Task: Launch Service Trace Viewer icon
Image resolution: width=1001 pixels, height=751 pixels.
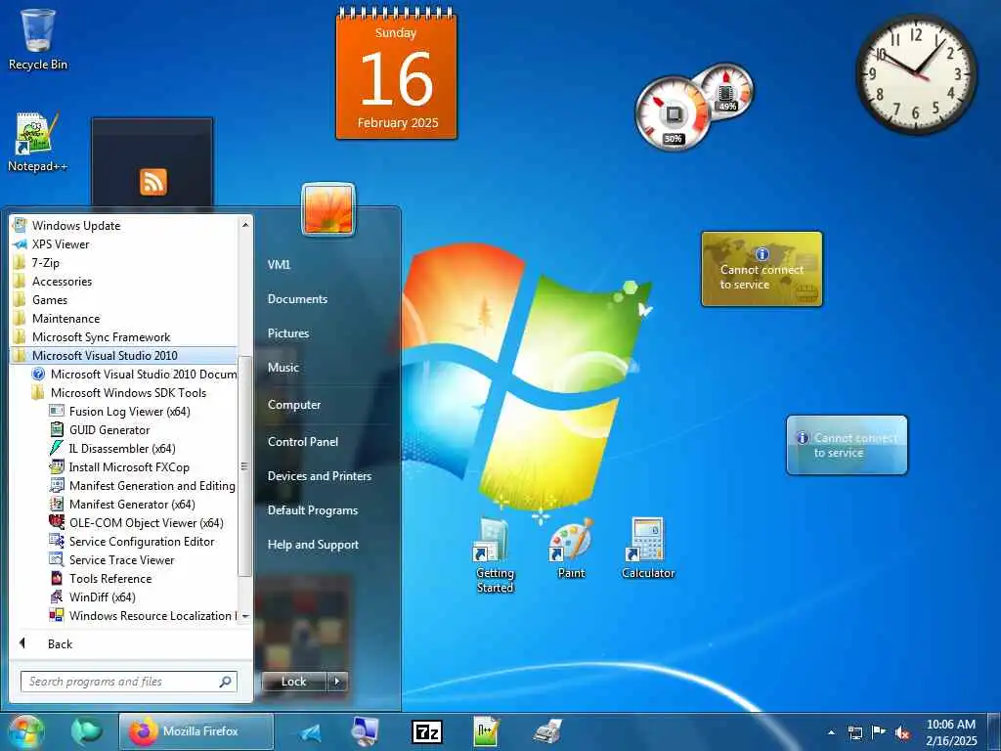Action: click(57, 559)
